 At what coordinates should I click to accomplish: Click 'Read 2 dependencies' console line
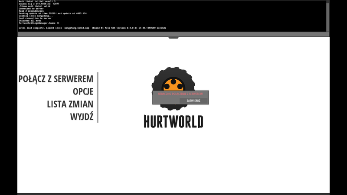point(31,11)
